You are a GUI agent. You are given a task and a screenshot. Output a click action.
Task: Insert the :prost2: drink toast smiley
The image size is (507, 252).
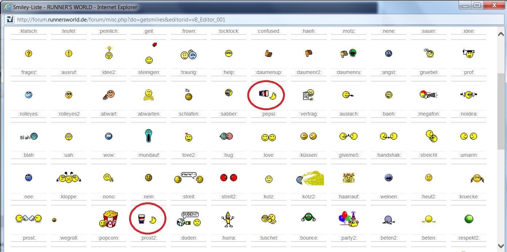[x=148, y=219]
